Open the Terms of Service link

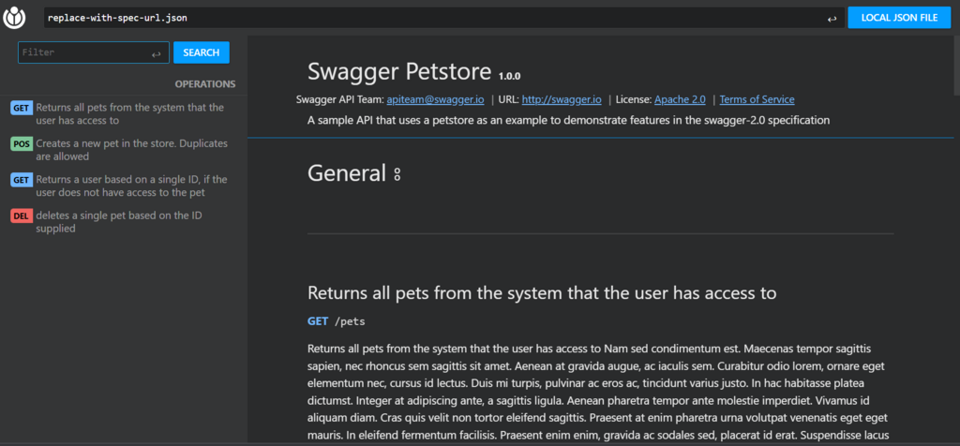pyautogui.click(x=757, y=99)
